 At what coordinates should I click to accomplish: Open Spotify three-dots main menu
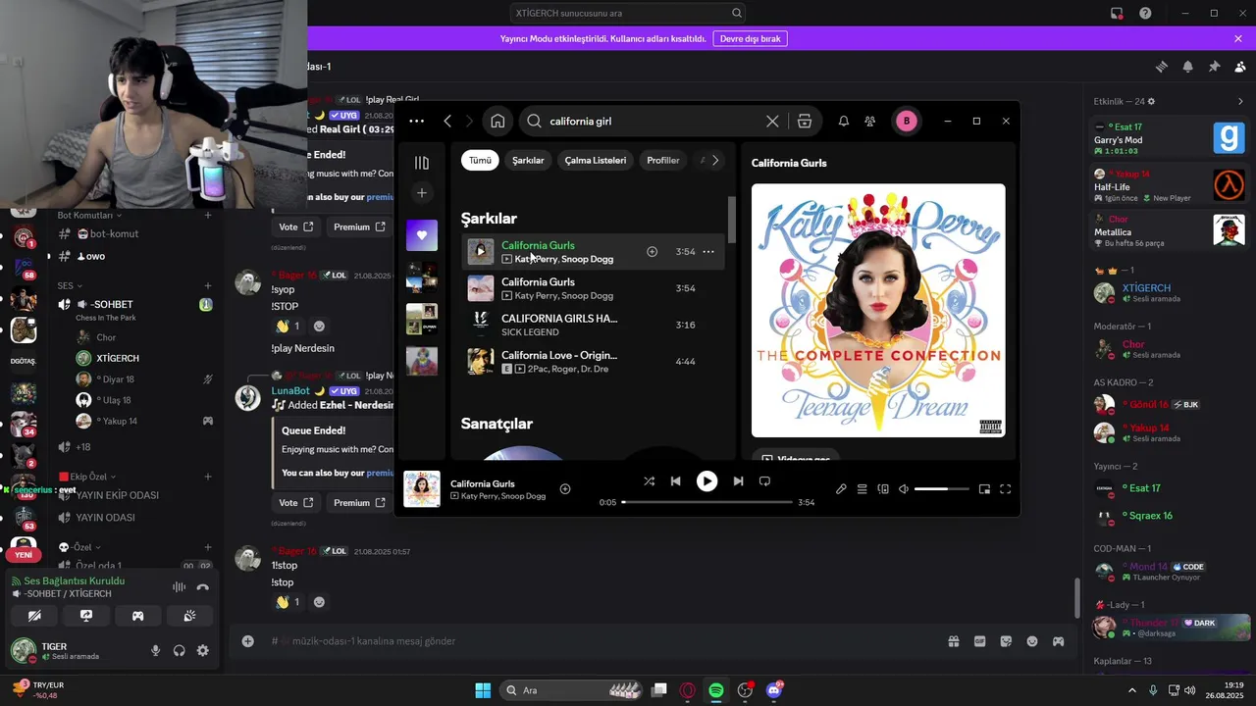(x=416, y=122)
